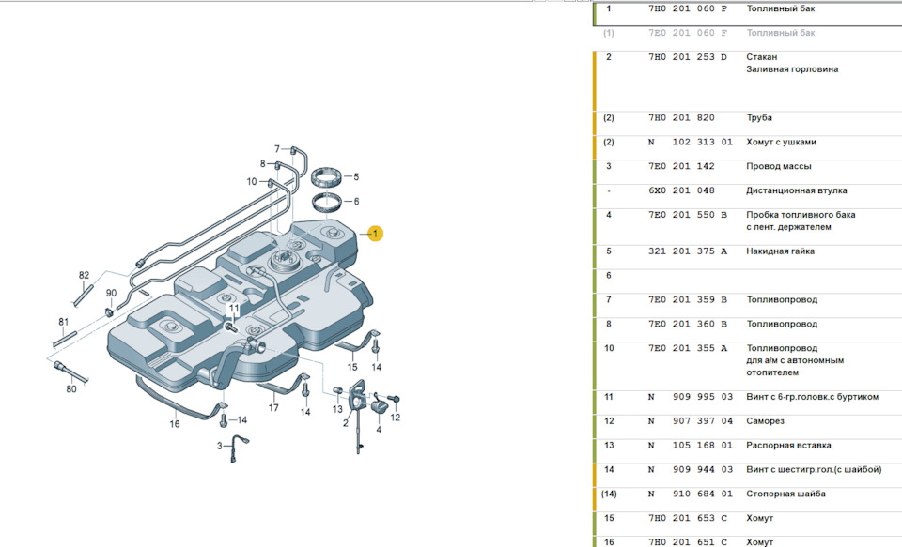Click part number 6X0 201 048
The height and width of the screenshot is (547, 902).
click(x=682, y=190)
